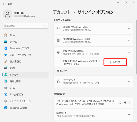Image resolution: width=137 pixels, height=122 pixels.
Task: Open ホーム in the sidebar
Action: point(25,35)
